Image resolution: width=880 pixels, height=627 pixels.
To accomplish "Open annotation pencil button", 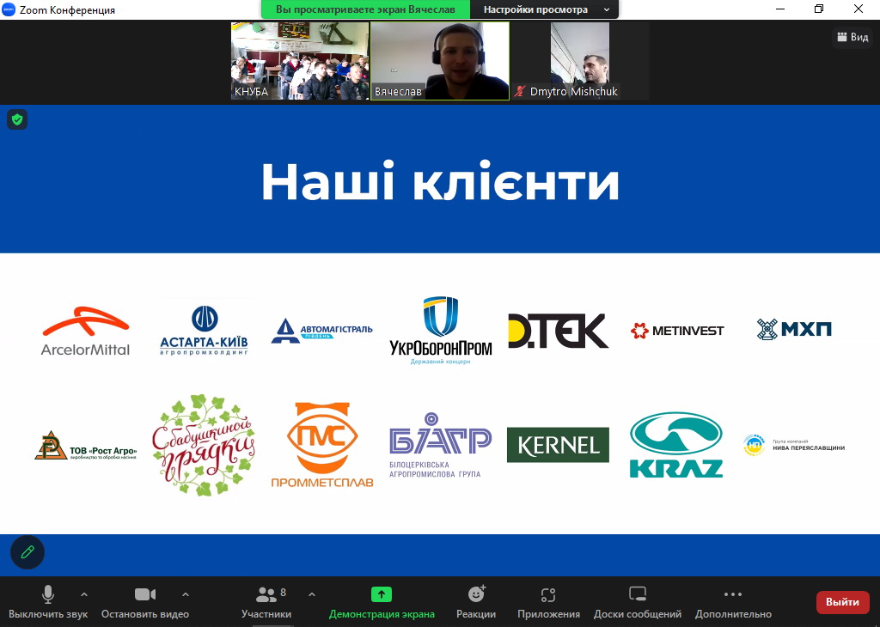I will [27, 552].
